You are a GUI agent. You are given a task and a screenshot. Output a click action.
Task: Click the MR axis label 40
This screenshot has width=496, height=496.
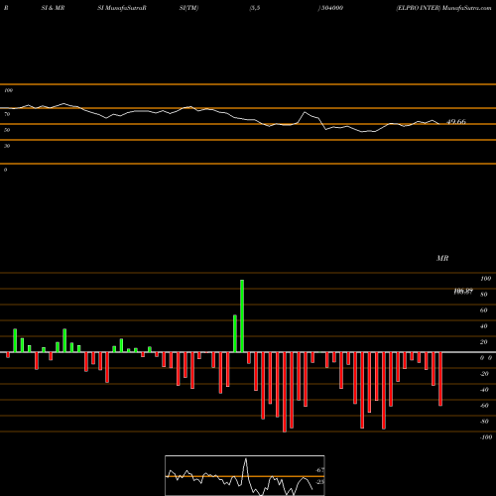point(483,326)
